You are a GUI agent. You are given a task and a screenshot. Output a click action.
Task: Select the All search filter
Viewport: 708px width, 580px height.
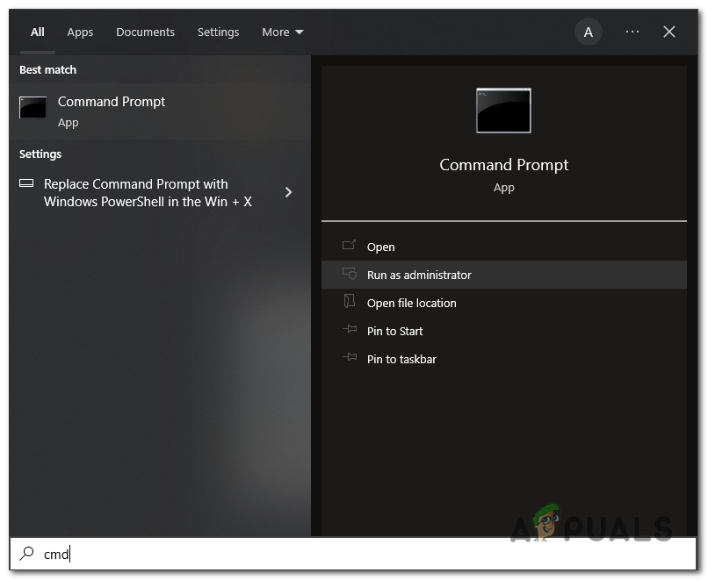coord(37,32)
